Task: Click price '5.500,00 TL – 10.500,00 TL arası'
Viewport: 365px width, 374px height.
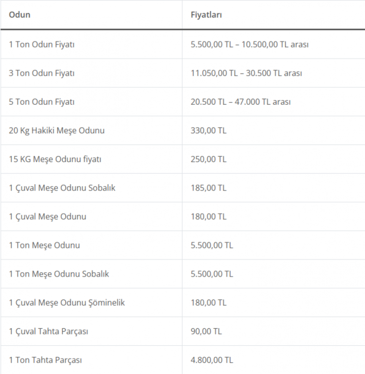Action: pos(250,44)
